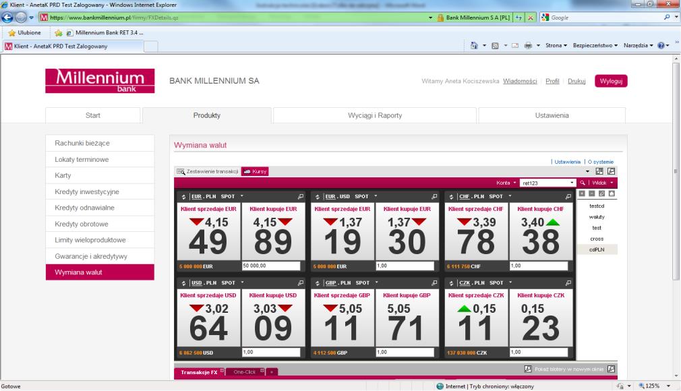681x391 pixels.
Task: Open the EUR.USD SPOT tenor dropdown
Action: pyautogui.click(x=376, y=196)
